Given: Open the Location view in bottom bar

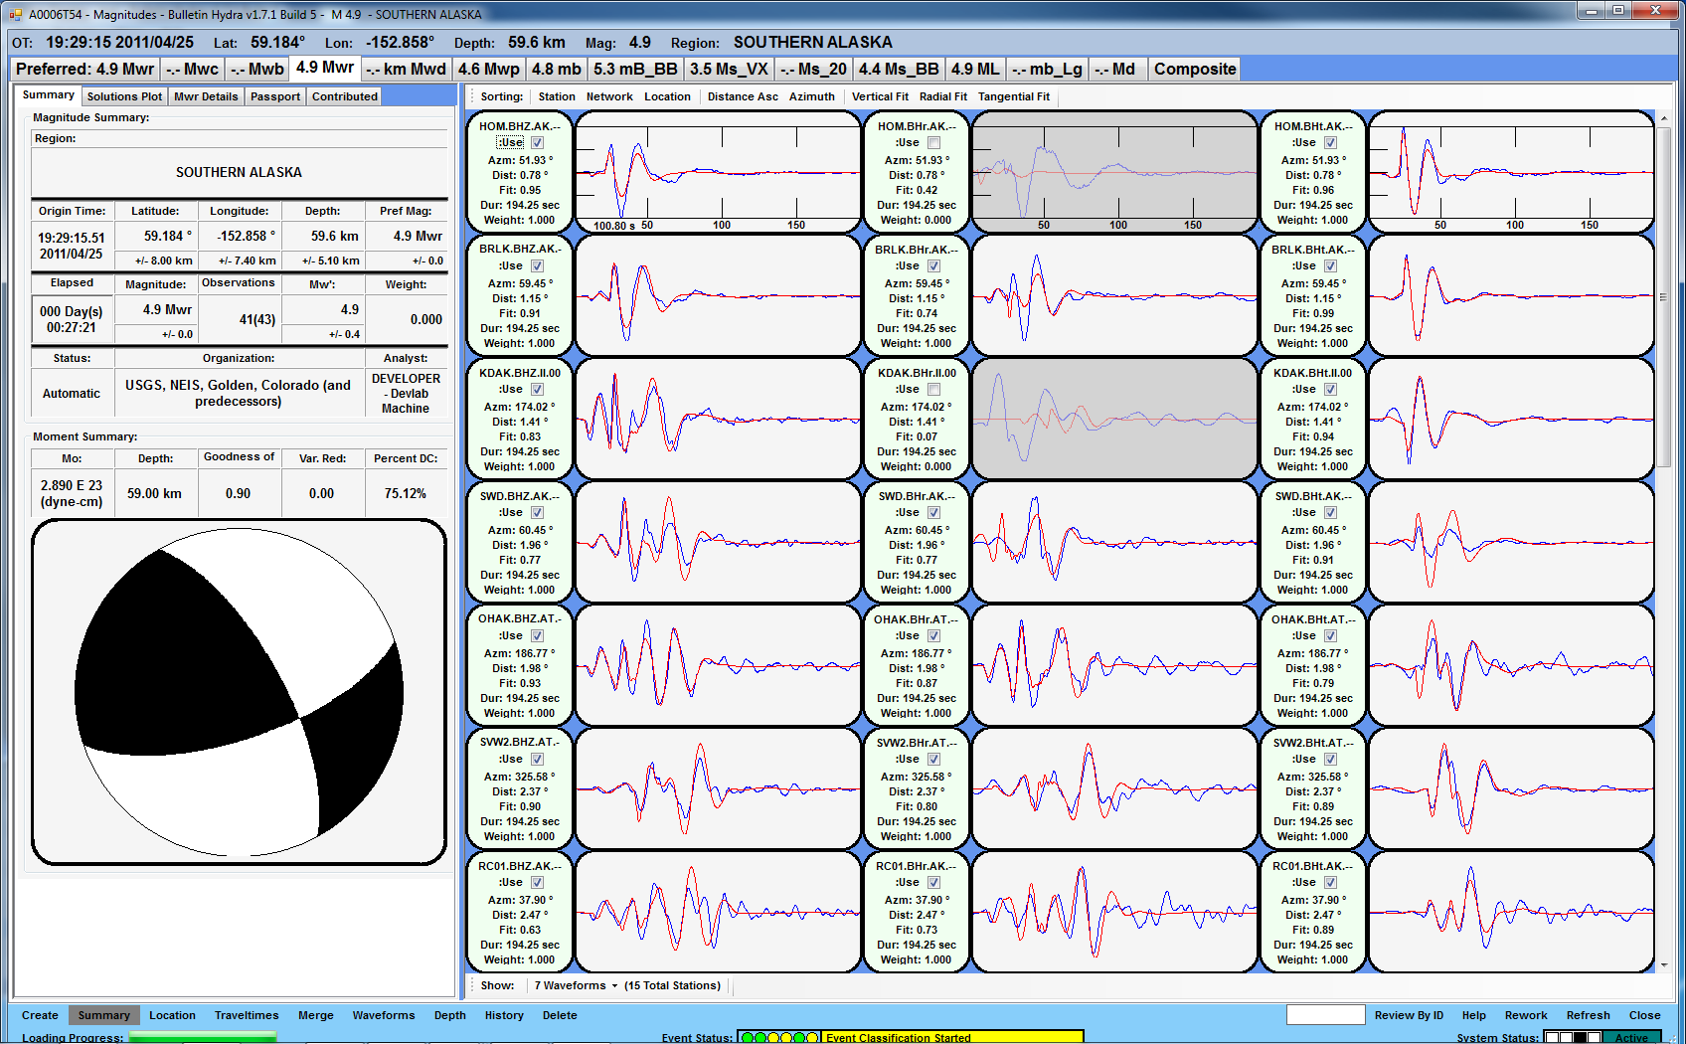Looking at the screenshot, I should [172, 1015].
